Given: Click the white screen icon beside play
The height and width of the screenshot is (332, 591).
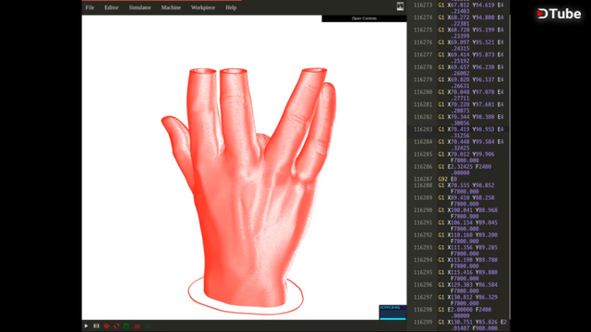Looking at the screenshot, I should [x=96, y=326].
